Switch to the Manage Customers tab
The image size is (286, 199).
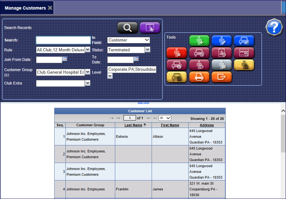click(x=24, y=8)
